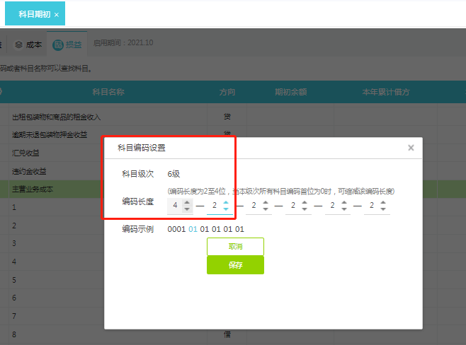This screenshot has height=345, width=466.
Task: Click the 取消 button
Action: 235,247
